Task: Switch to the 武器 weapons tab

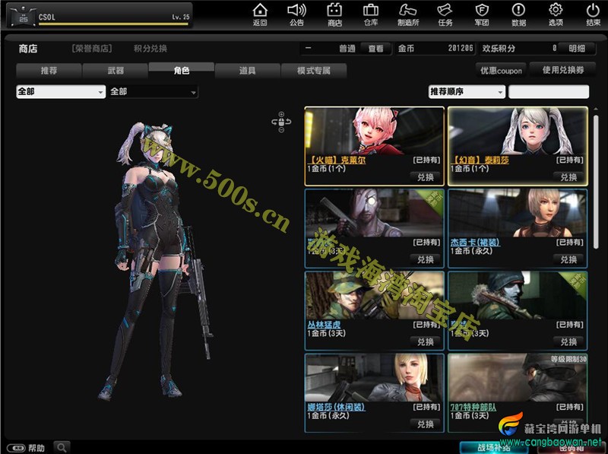Action: (115, 71)
